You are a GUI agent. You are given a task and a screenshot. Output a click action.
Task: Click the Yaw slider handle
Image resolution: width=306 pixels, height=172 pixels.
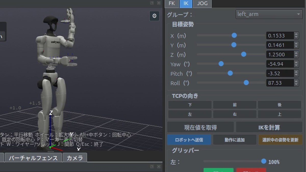(x=221, y=64)
